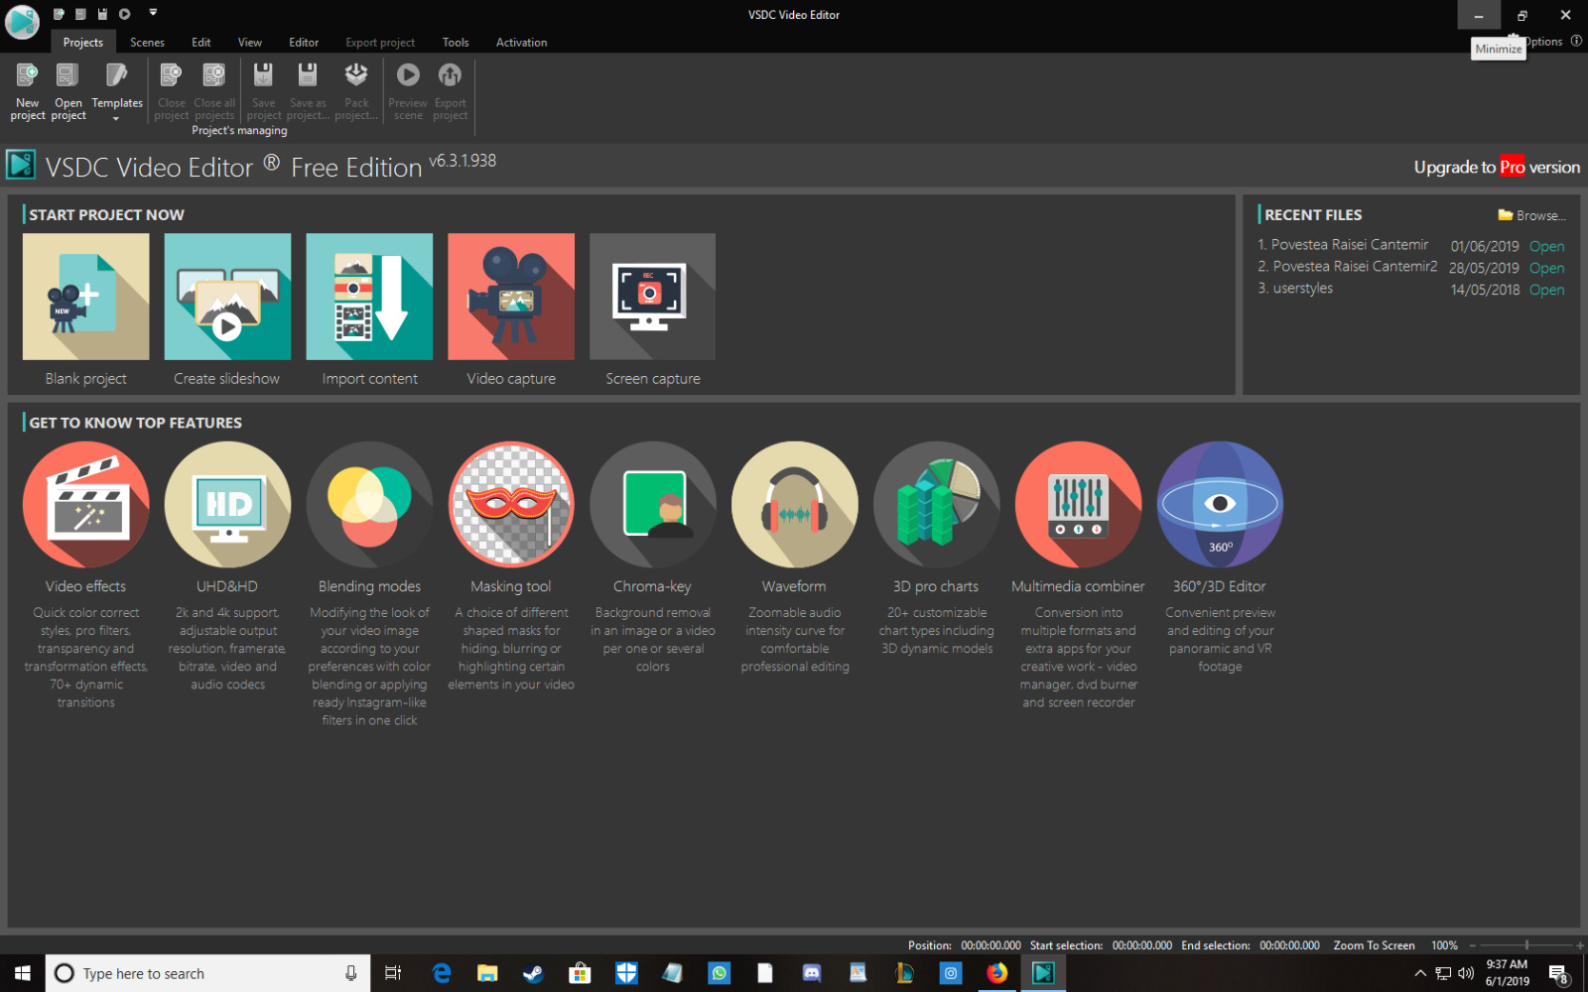Click the End selection timecode value
Viewport: 1588px width, 992px height.
(x=1289, y=945)
